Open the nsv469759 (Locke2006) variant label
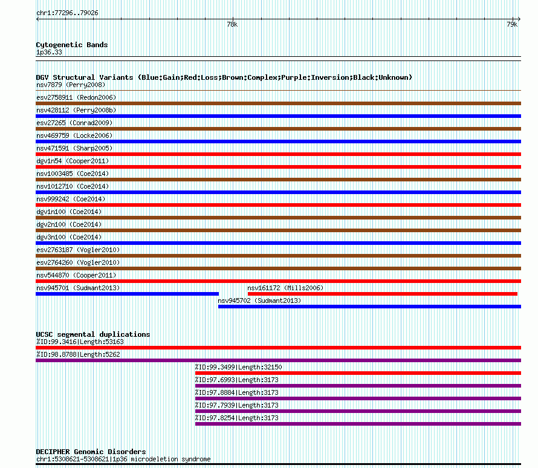 [x=74, y=135]
